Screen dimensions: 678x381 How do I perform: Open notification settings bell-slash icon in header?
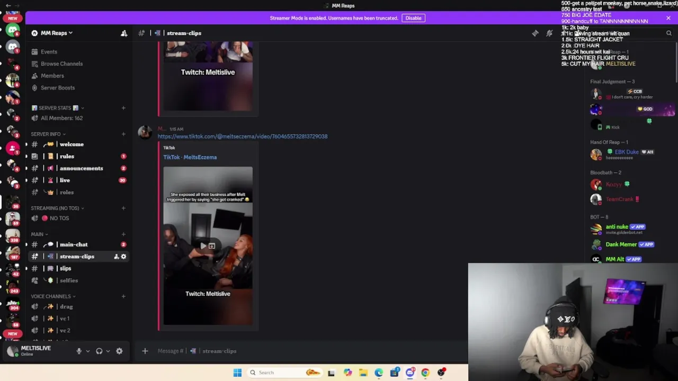(x=549, y=33)
